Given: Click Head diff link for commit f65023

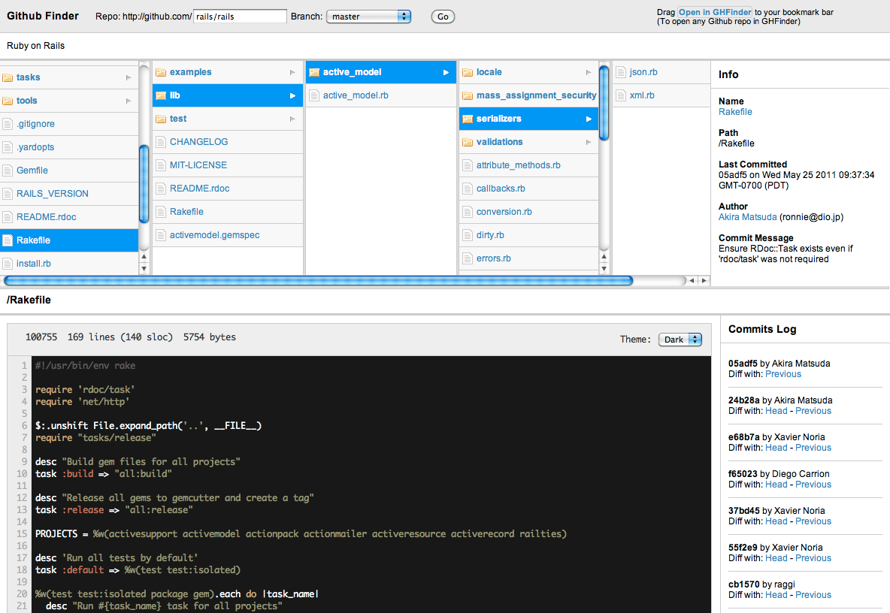Looking at the screenshot, I should (776, 485).
